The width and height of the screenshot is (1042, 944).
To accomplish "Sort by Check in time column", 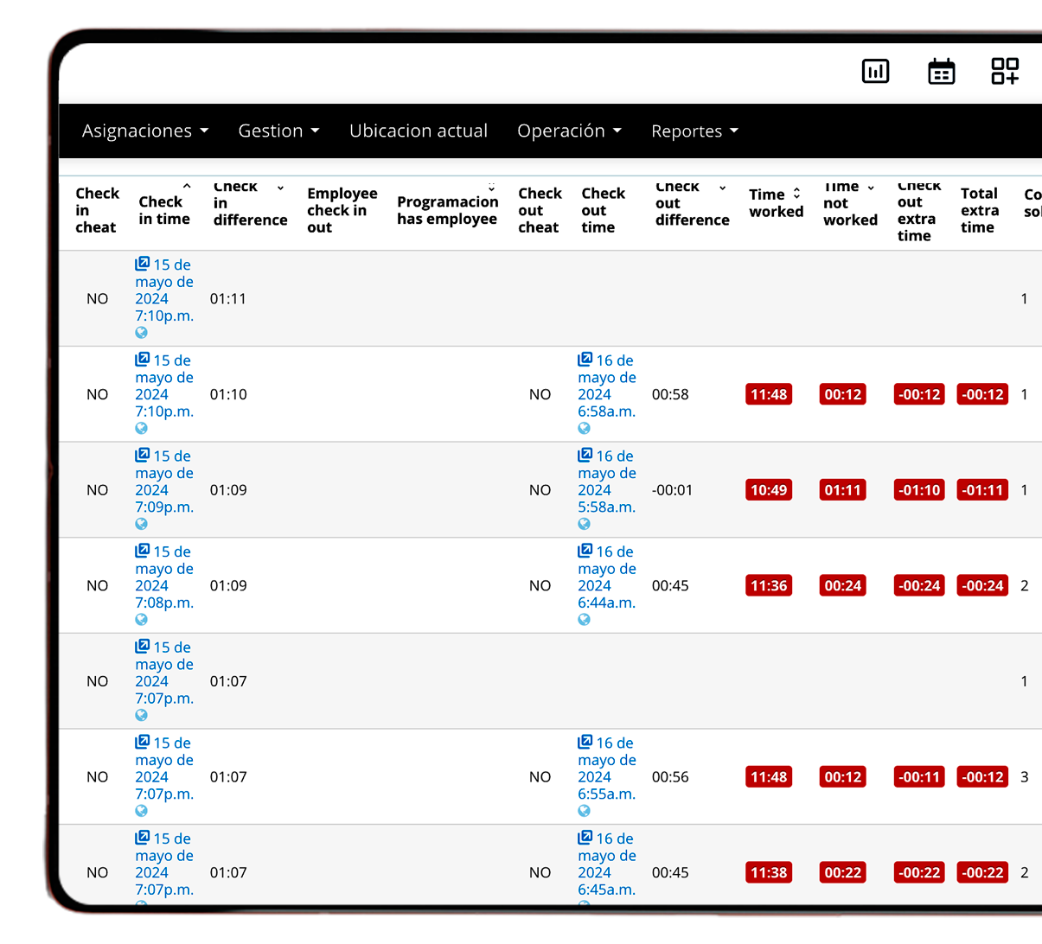I will tap(164, 210).
